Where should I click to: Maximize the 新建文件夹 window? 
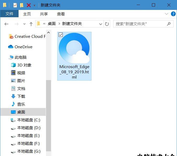pos(153,5)
